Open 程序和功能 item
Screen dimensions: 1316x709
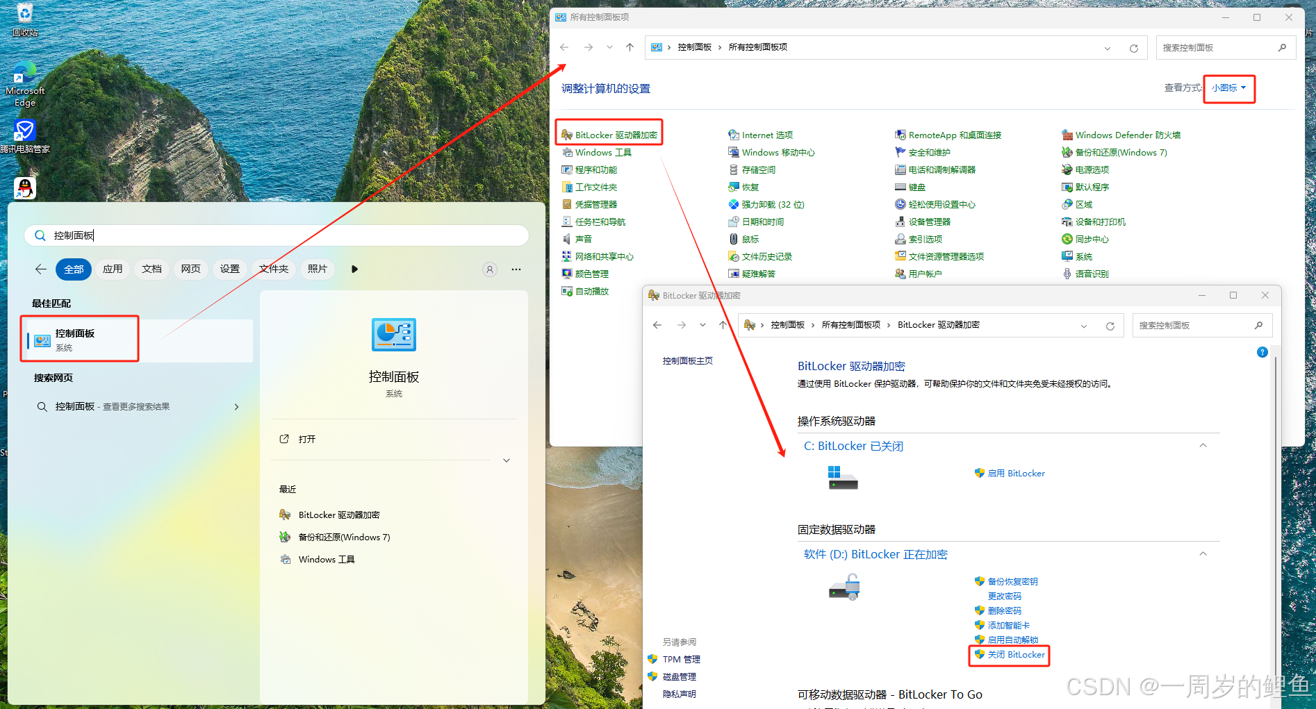point(589,170)
